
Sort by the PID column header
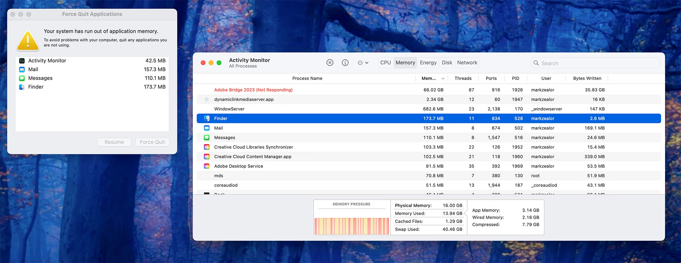(x=515, y=79)
